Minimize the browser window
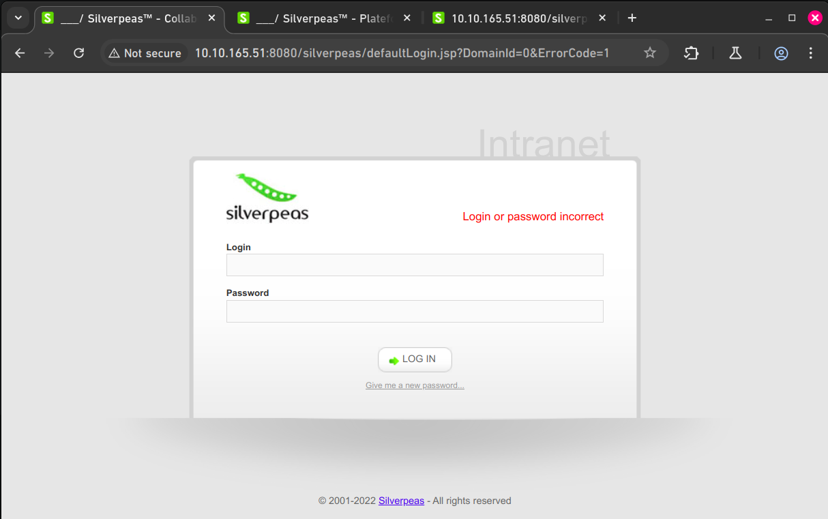 click(x=769, y=18)
